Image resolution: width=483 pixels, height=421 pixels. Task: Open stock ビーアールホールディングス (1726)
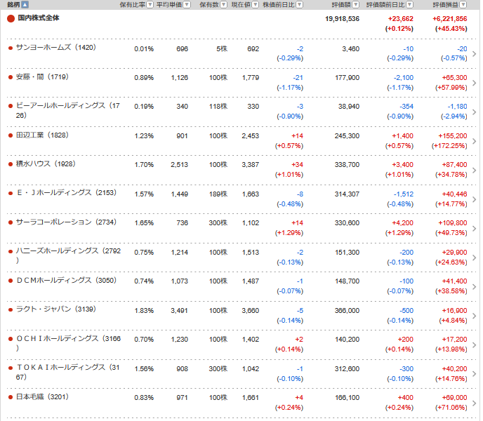(x=68, y=110)
